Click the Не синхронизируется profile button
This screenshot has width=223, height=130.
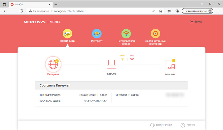[x=198, y=11]
